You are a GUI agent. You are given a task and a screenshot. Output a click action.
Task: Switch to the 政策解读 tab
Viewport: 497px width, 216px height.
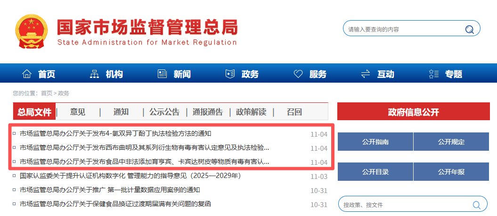[251, 112]
